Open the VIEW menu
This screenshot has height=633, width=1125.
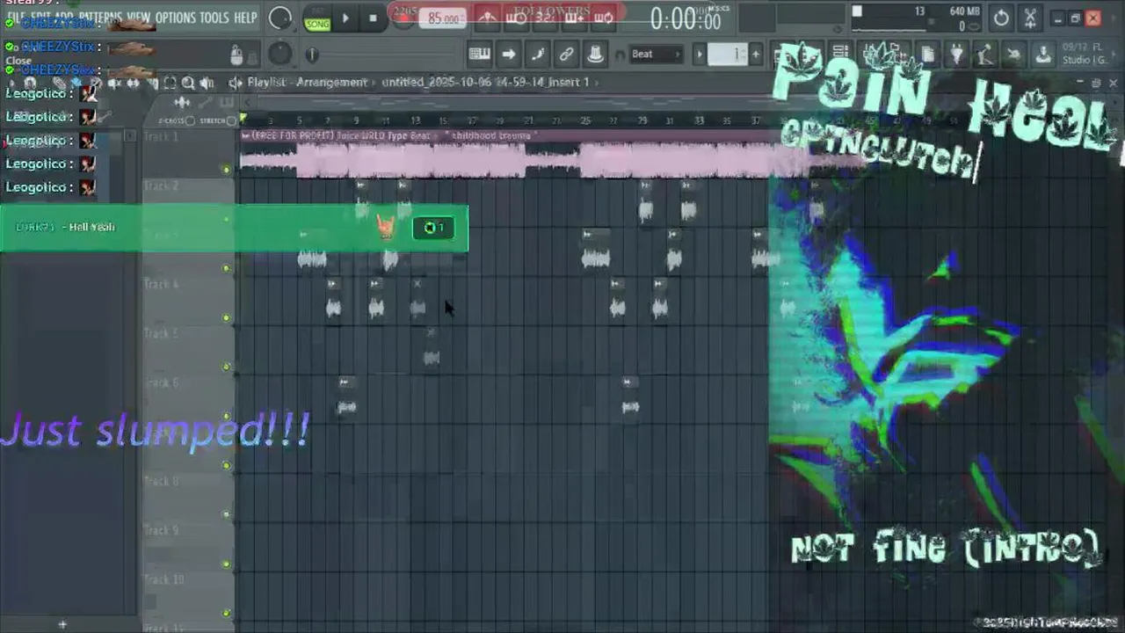tap(138, 18)
